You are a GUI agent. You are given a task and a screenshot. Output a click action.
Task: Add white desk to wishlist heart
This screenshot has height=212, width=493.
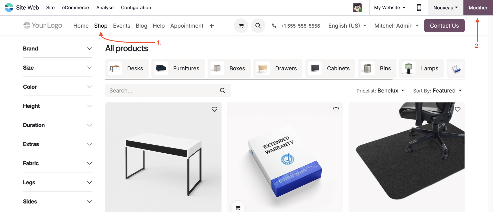[x=214, y=109]
